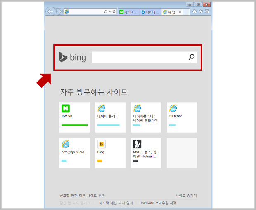The width and height of the screenshot is (256, 210).
Task: Select the 새 탭 tab
Action: click(x=172, y=12)
